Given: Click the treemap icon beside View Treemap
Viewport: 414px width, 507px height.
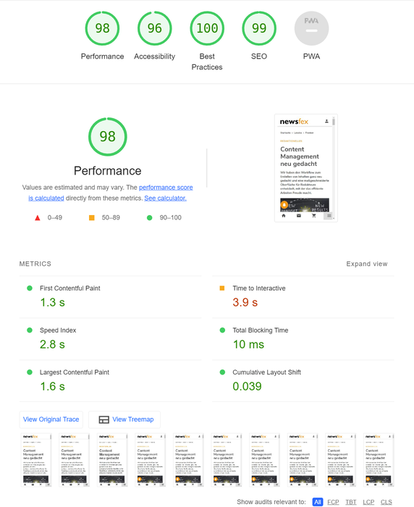Looking at the screenshot, I should [103, 419].
